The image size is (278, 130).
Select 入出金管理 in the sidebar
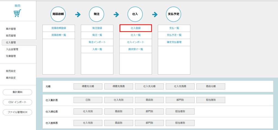click(x=12, y=49)
